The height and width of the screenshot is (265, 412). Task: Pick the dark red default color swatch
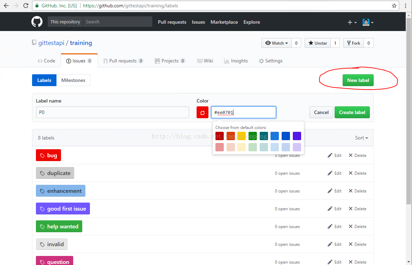219,136
